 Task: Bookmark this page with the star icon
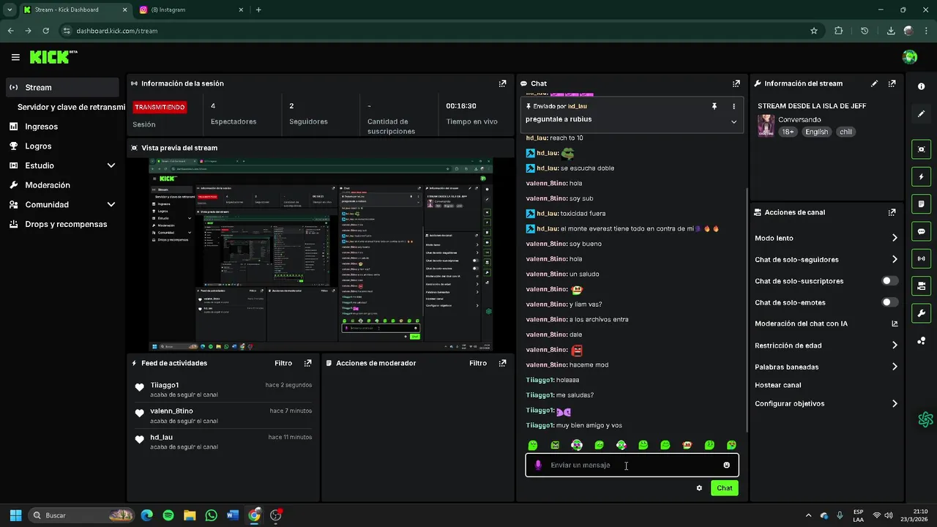813,31
